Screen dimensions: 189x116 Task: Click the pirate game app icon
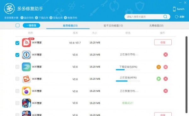[26, 103]
